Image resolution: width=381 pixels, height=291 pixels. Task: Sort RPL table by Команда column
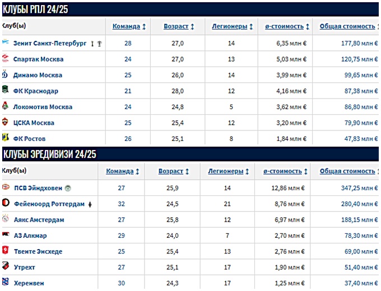129,26
